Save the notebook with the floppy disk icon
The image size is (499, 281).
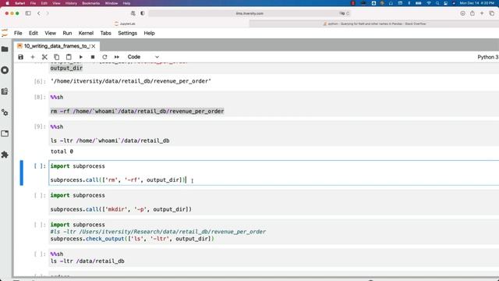coord(21,57)
